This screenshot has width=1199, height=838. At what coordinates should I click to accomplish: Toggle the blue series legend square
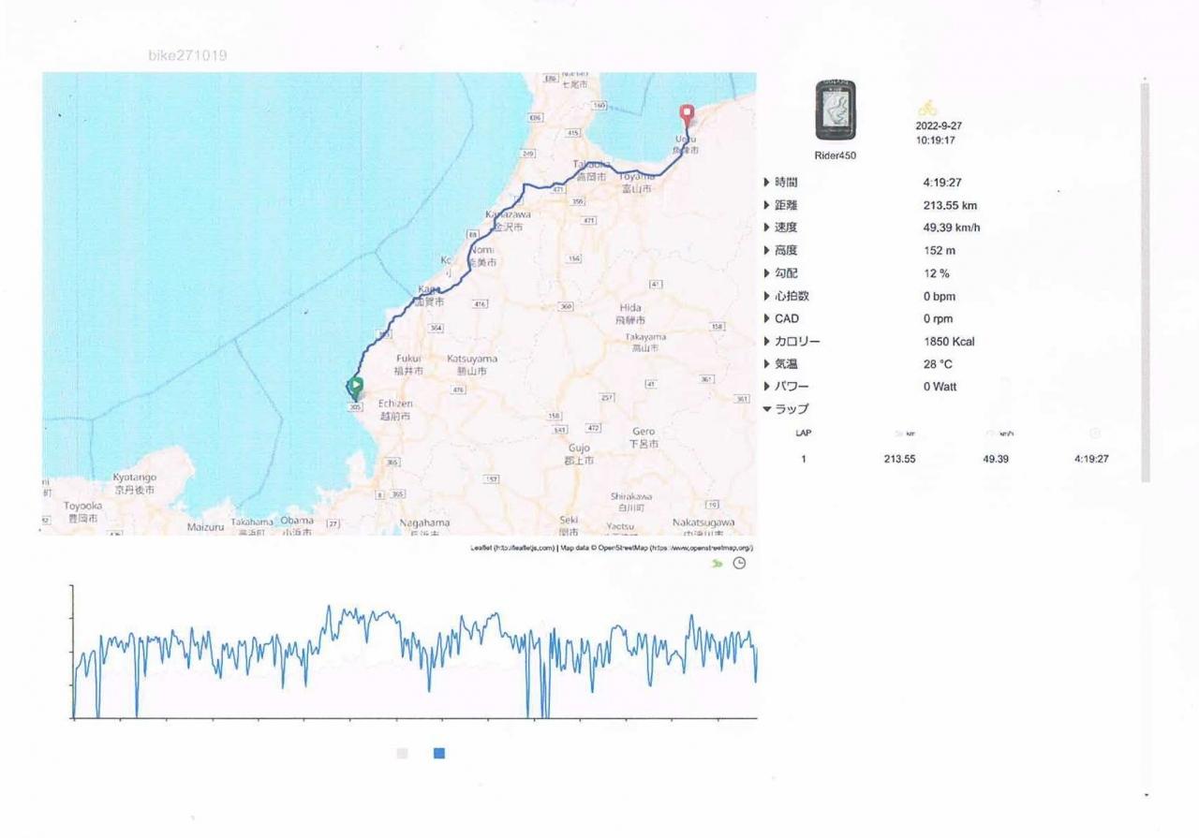439,753
